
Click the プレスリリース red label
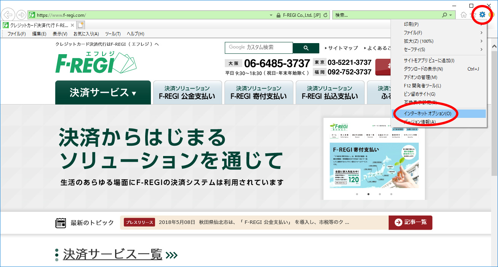pyautogui.click(x=139, y=222)
